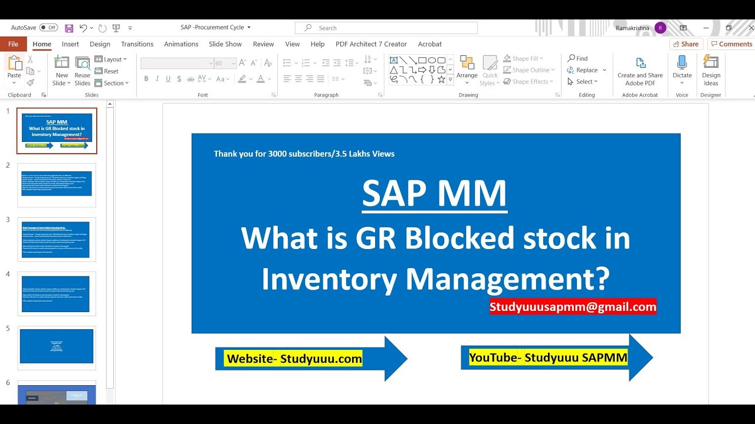The image size is (755, 424).
Task: Expand Shape Fill options
Action: [523, 58]
